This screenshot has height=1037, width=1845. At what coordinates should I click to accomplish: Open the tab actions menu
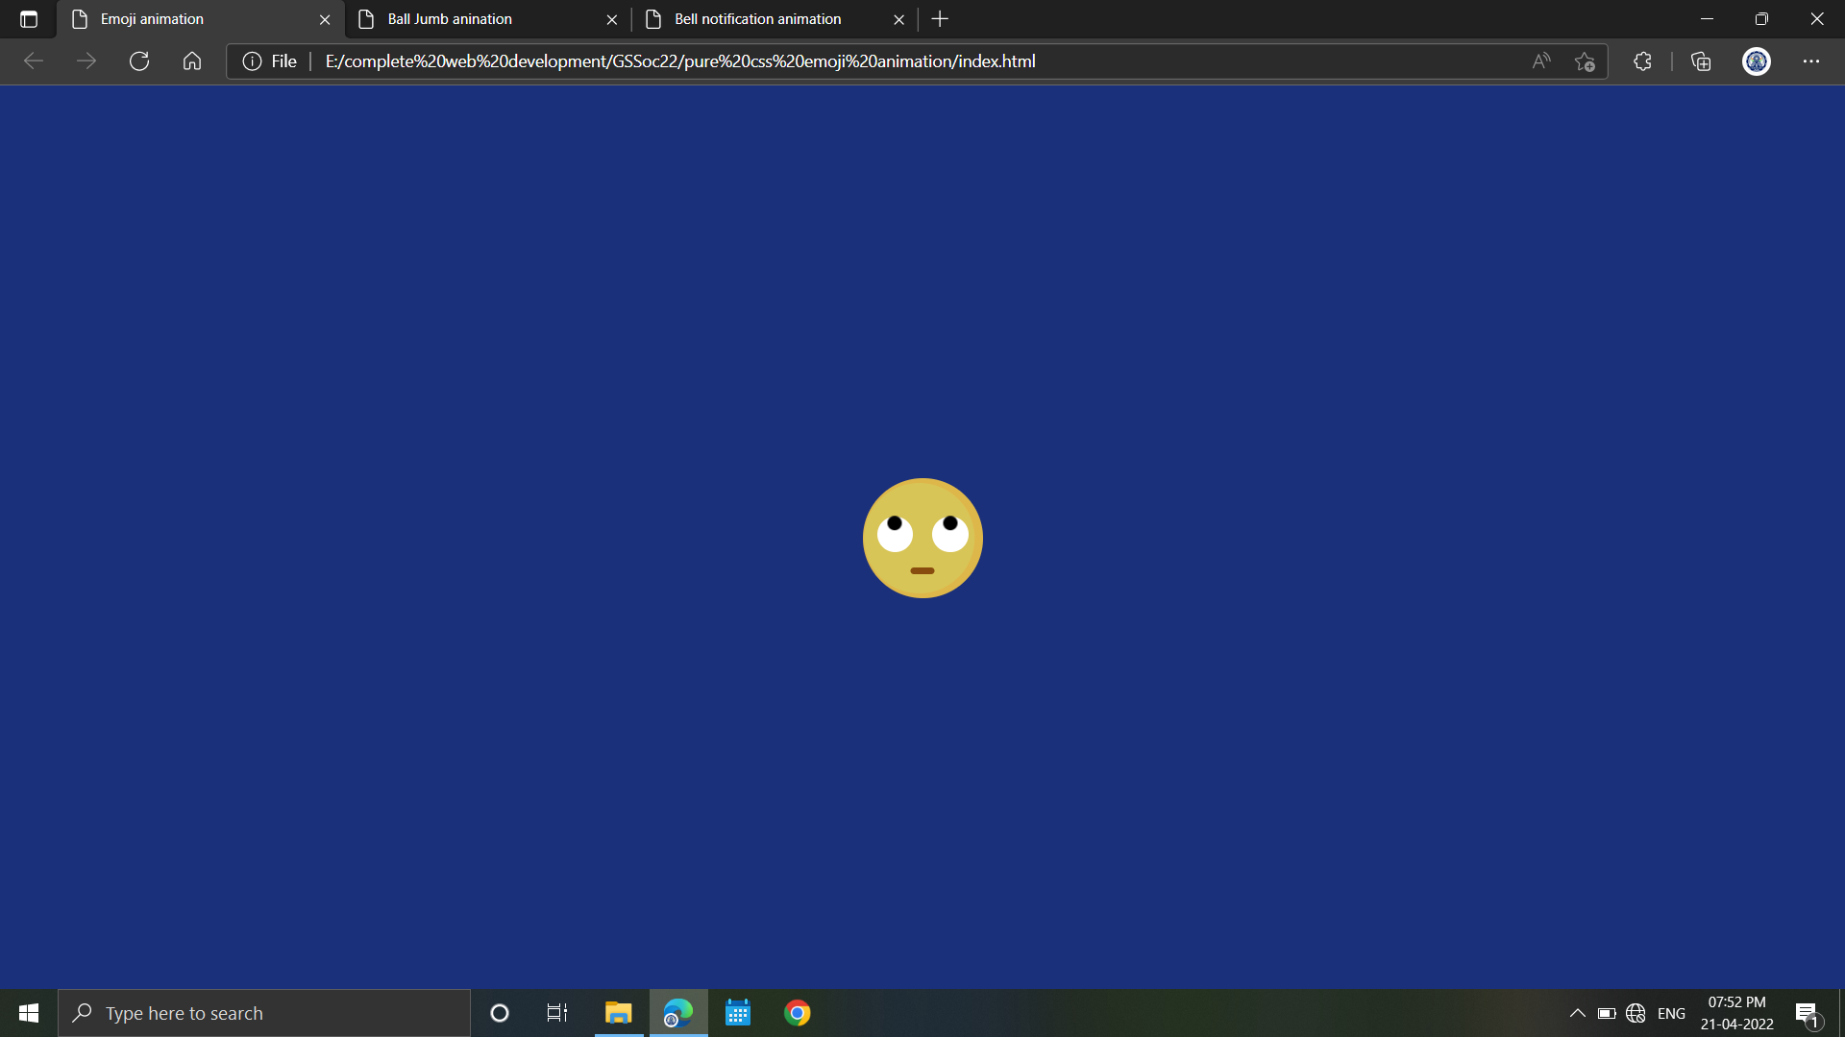(28, 18)
